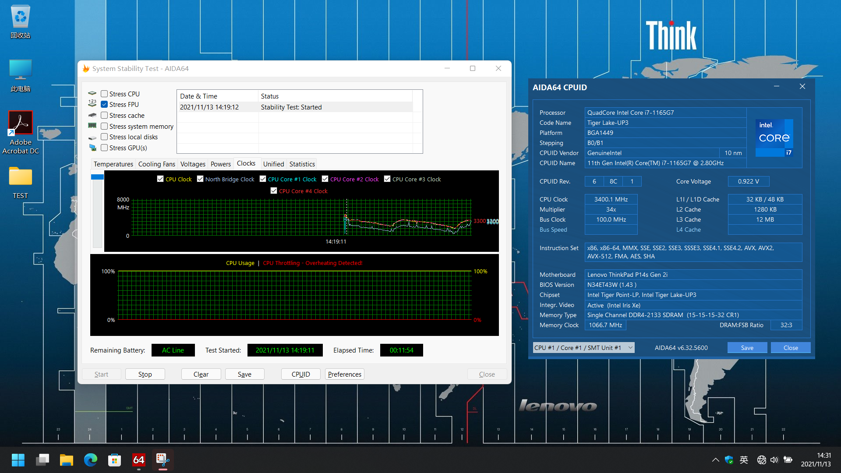Stop the stability test

click(145, 374)
